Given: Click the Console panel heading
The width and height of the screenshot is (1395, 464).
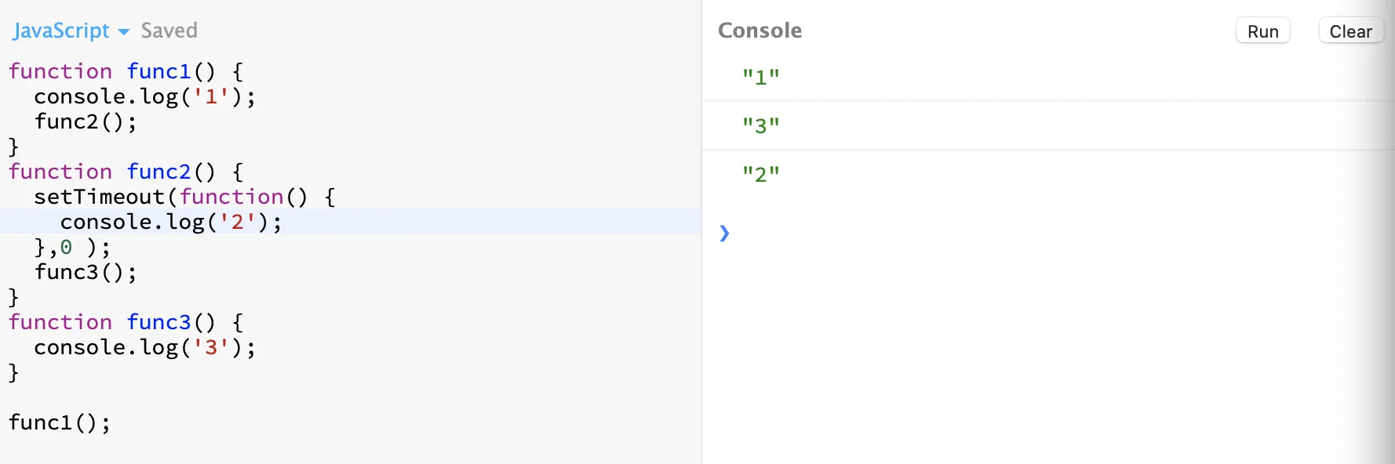Looking at the screenshot, I should [759, 31].
